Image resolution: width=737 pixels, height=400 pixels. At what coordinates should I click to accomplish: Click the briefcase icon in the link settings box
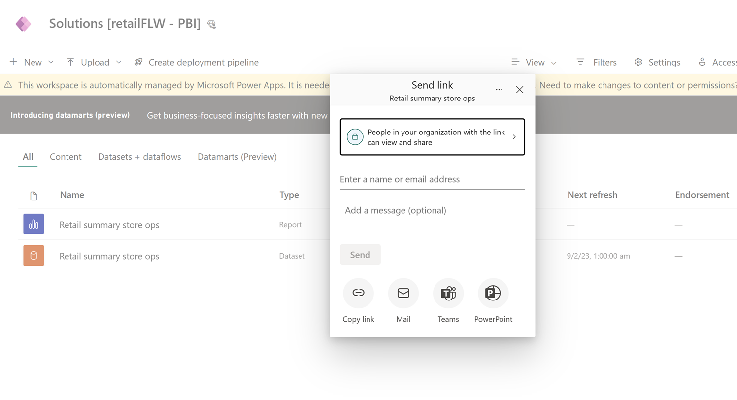(355, 137)
